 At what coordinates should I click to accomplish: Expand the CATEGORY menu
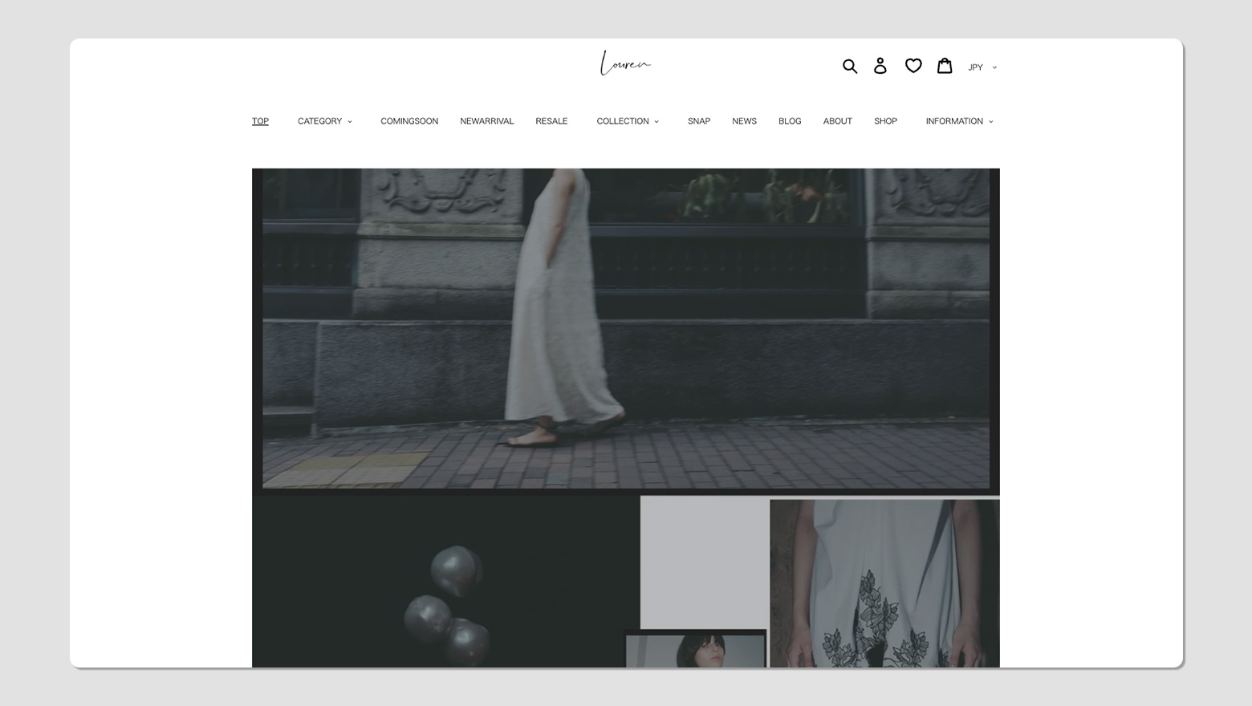point(325,121)
